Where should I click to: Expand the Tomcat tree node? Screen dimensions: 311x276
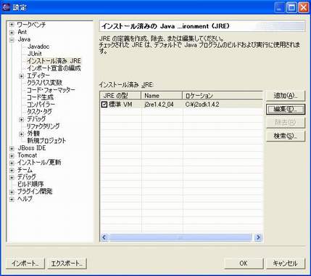coord(12,155)
